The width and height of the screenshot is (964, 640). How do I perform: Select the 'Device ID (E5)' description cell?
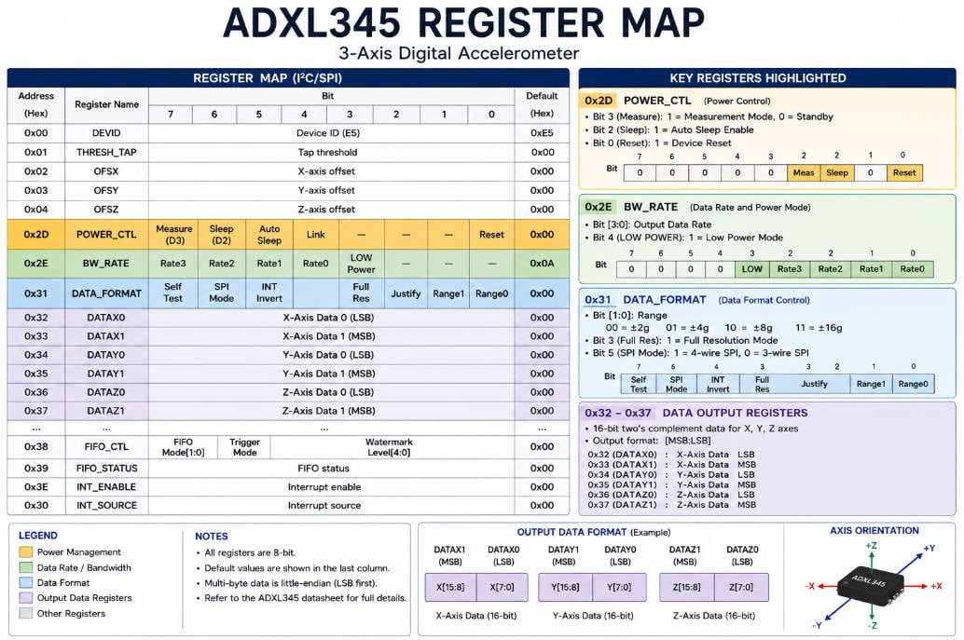click(331, 132)
